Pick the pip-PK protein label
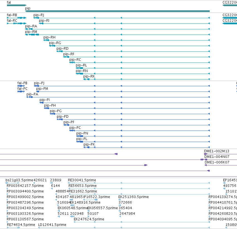The width and height of the screenshot is (237, 229). coord(89,145)
